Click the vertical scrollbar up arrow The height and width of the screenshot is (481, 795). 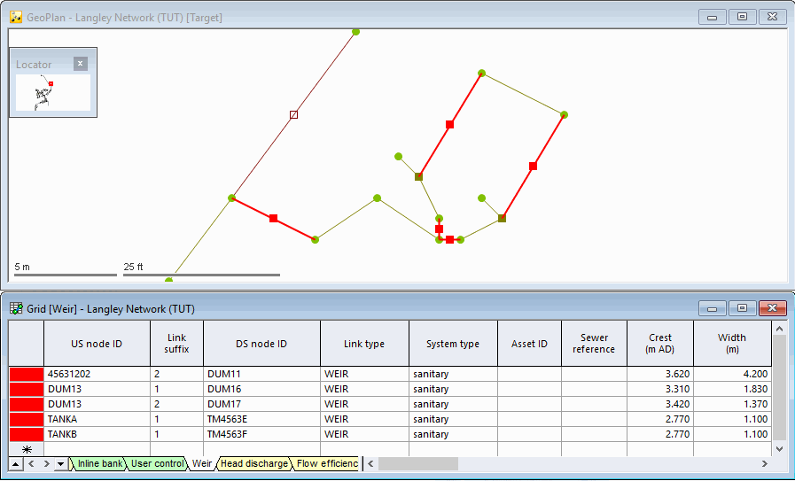pyautogui.click(x=780, y=329)
